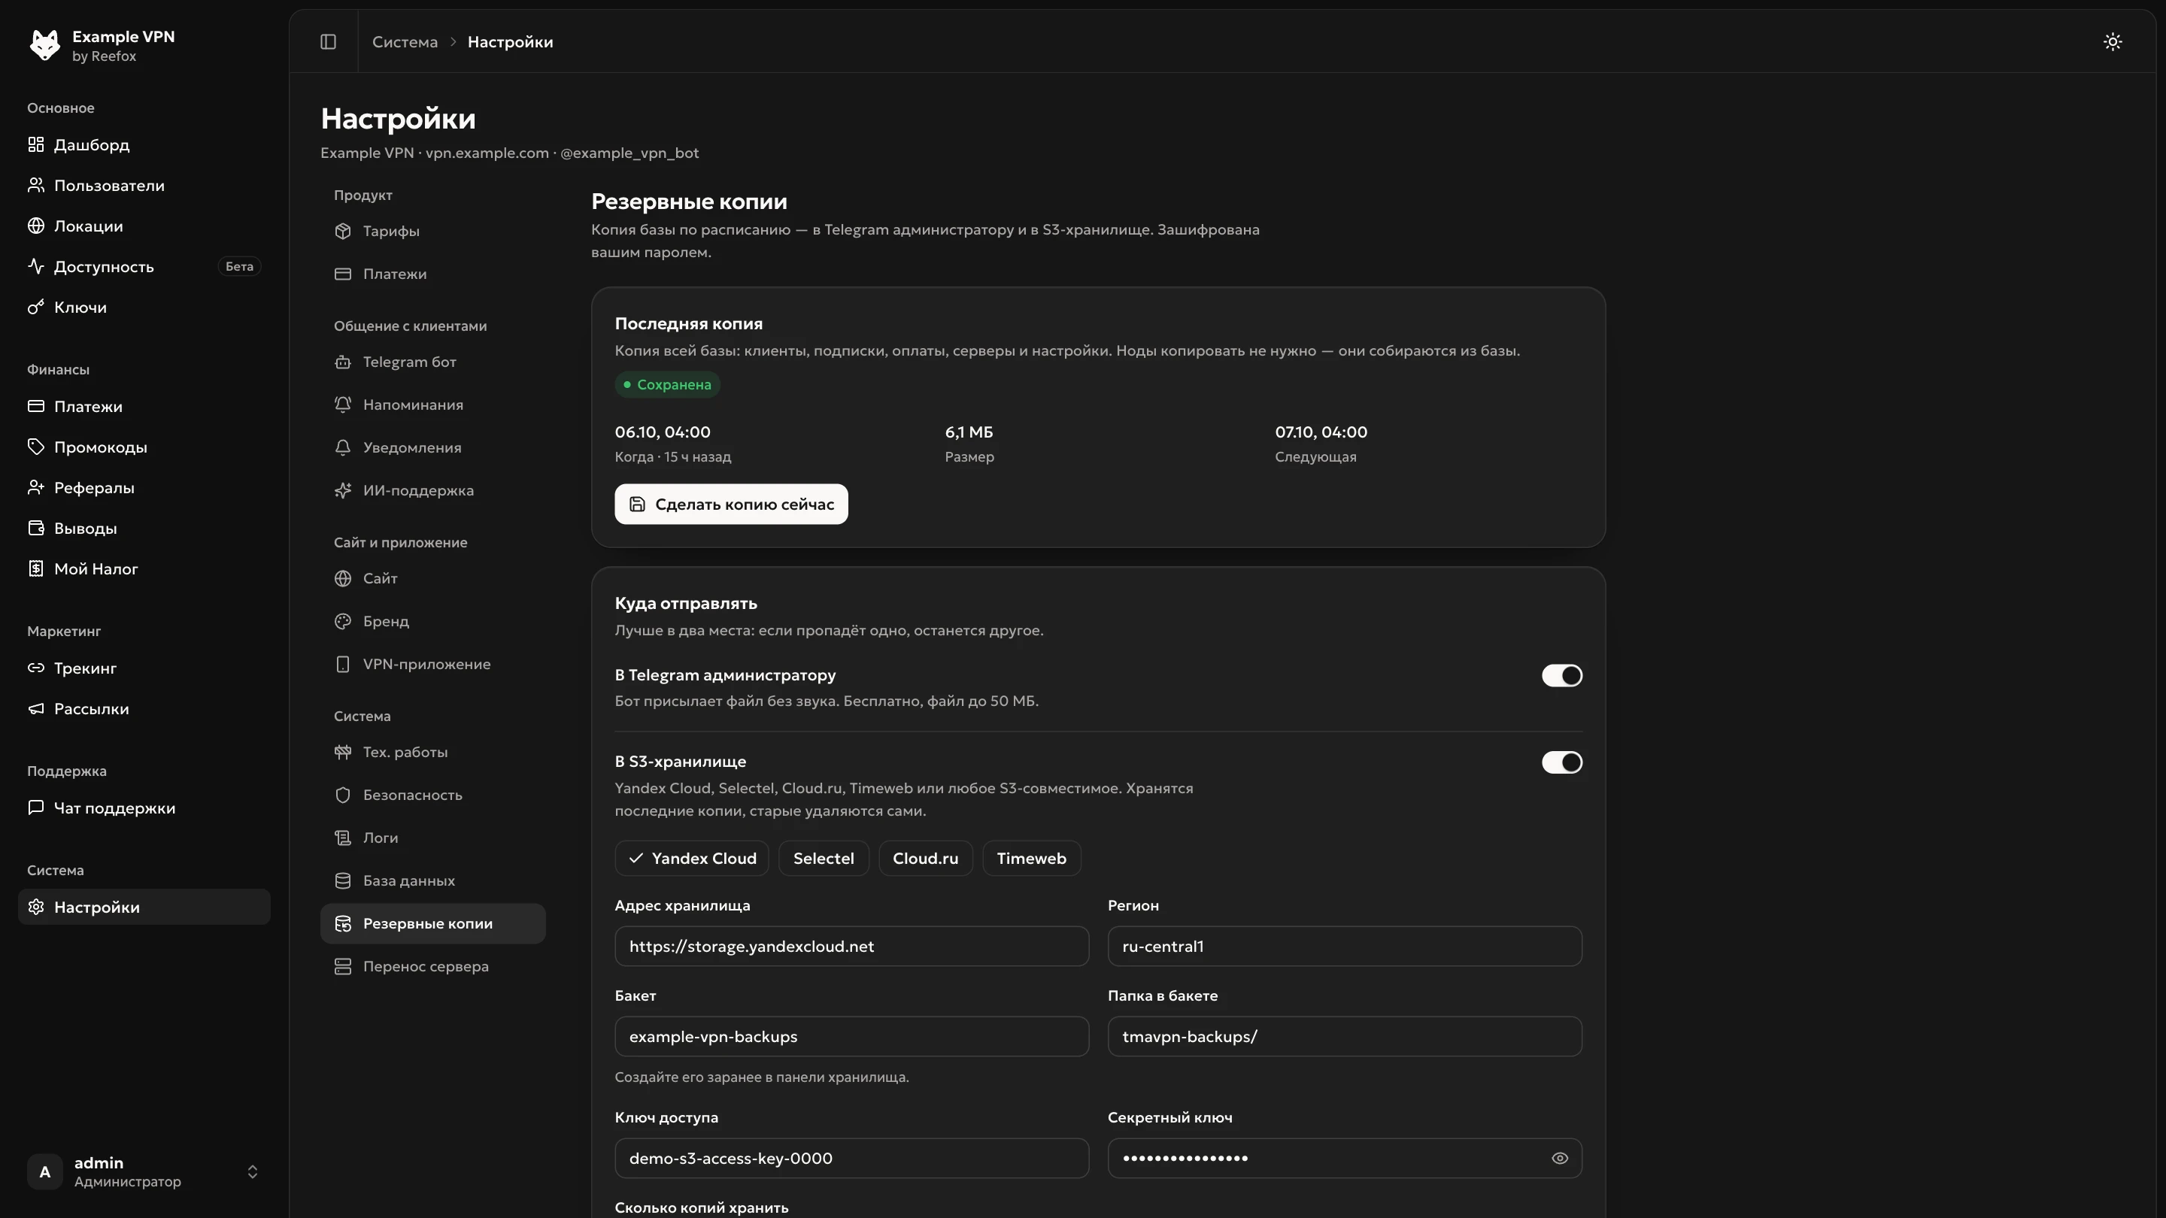
Task: Go to Пользователи in the sidebar
Action: click(144, 185)
